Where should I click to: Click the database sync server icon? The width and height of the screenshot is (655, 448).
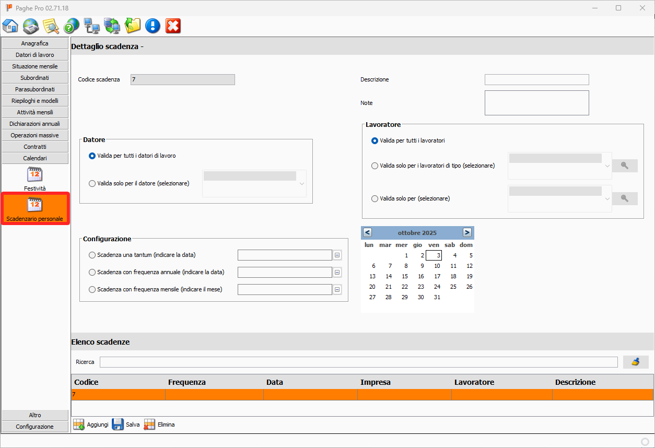[112, 26]
